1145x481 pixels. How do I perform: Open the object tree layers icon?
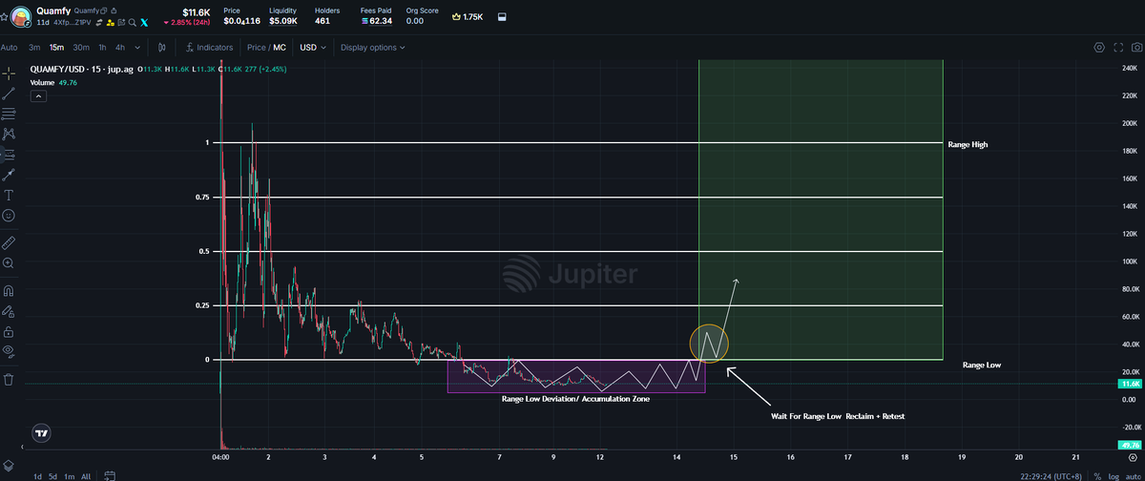click(9, 466)
